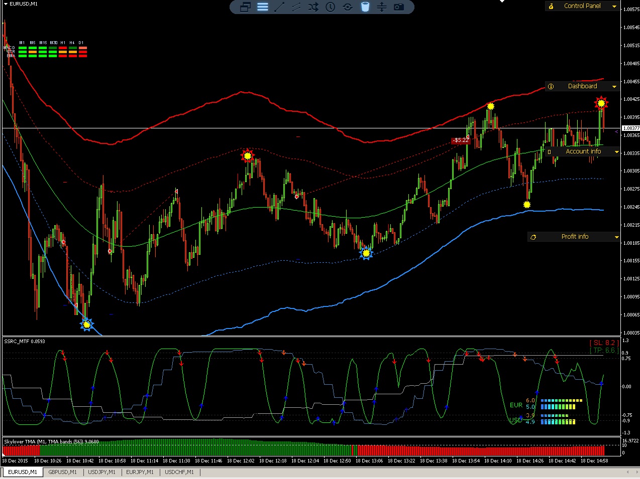Click the 1.08377 current price tag

pyautogui.click(x=631, y=128)
